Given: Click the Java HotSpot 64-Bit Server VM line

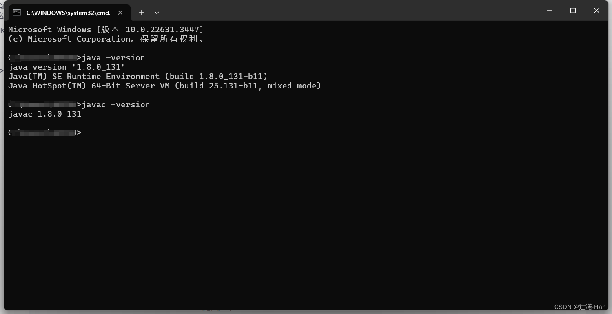Looking at the screenshot, I should coord(164,86).
